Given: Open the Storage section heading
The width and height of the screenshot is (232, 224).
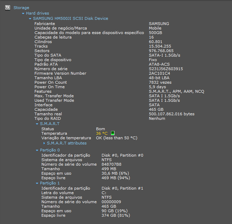Looking at the screenshot, I should (21, 8).
